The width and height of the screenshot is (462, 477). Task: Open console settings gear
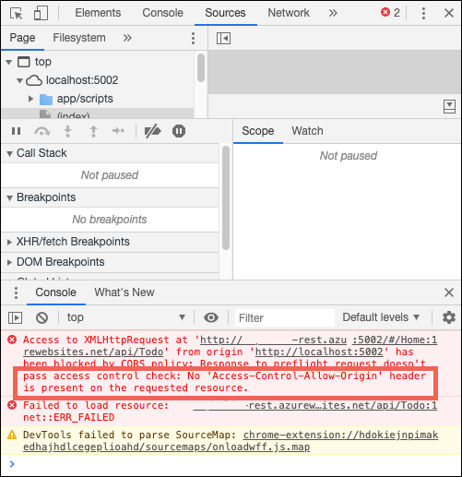tap(449, 317)
